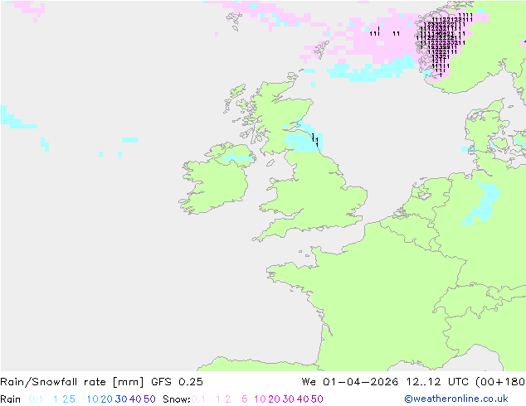Click the 'Rain' legend label

click(x=11, y=399)
